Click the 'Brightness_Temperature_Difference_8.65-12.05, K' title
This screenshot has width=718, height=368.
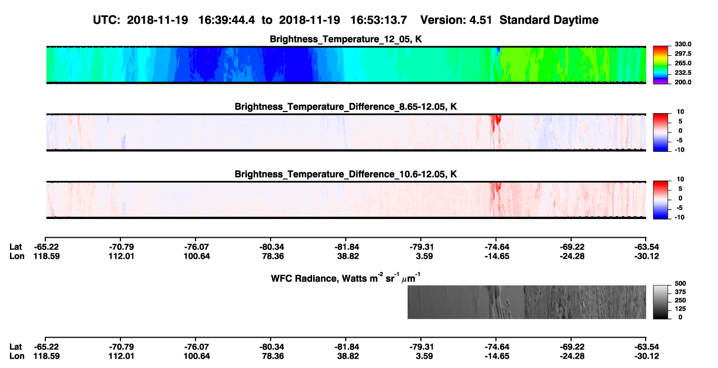click(346, 106)
